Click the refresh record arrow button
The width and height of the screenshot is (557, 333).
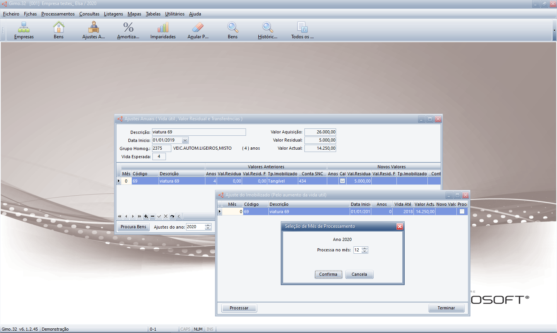pyautogui.click(x=172, y=217)
